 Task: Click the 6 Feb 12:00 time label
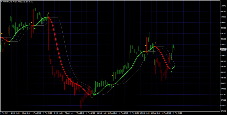point(58,113)
